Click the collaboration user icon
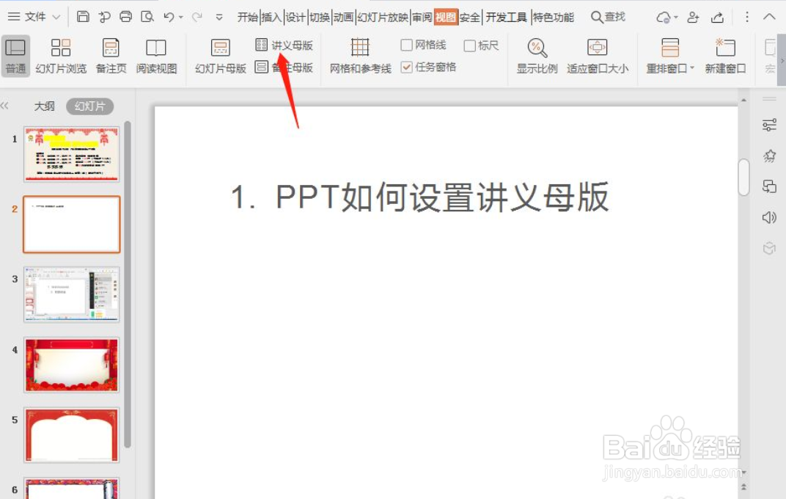 pos(694,17)
